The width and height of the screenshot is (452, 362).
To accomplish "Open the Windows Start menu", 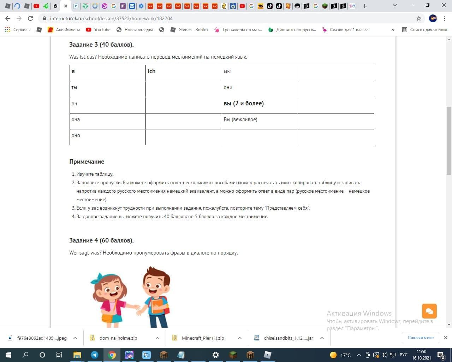I will tap(8, 355).
